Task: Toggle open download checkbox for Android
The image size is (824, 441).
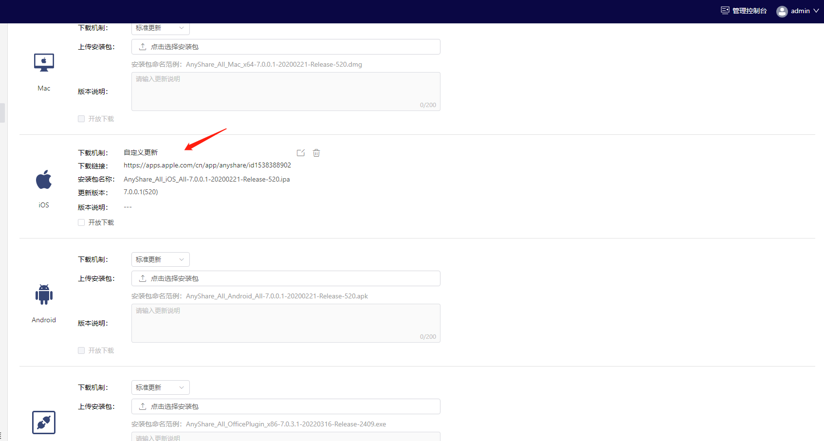Action: click(x=81, y=350)
